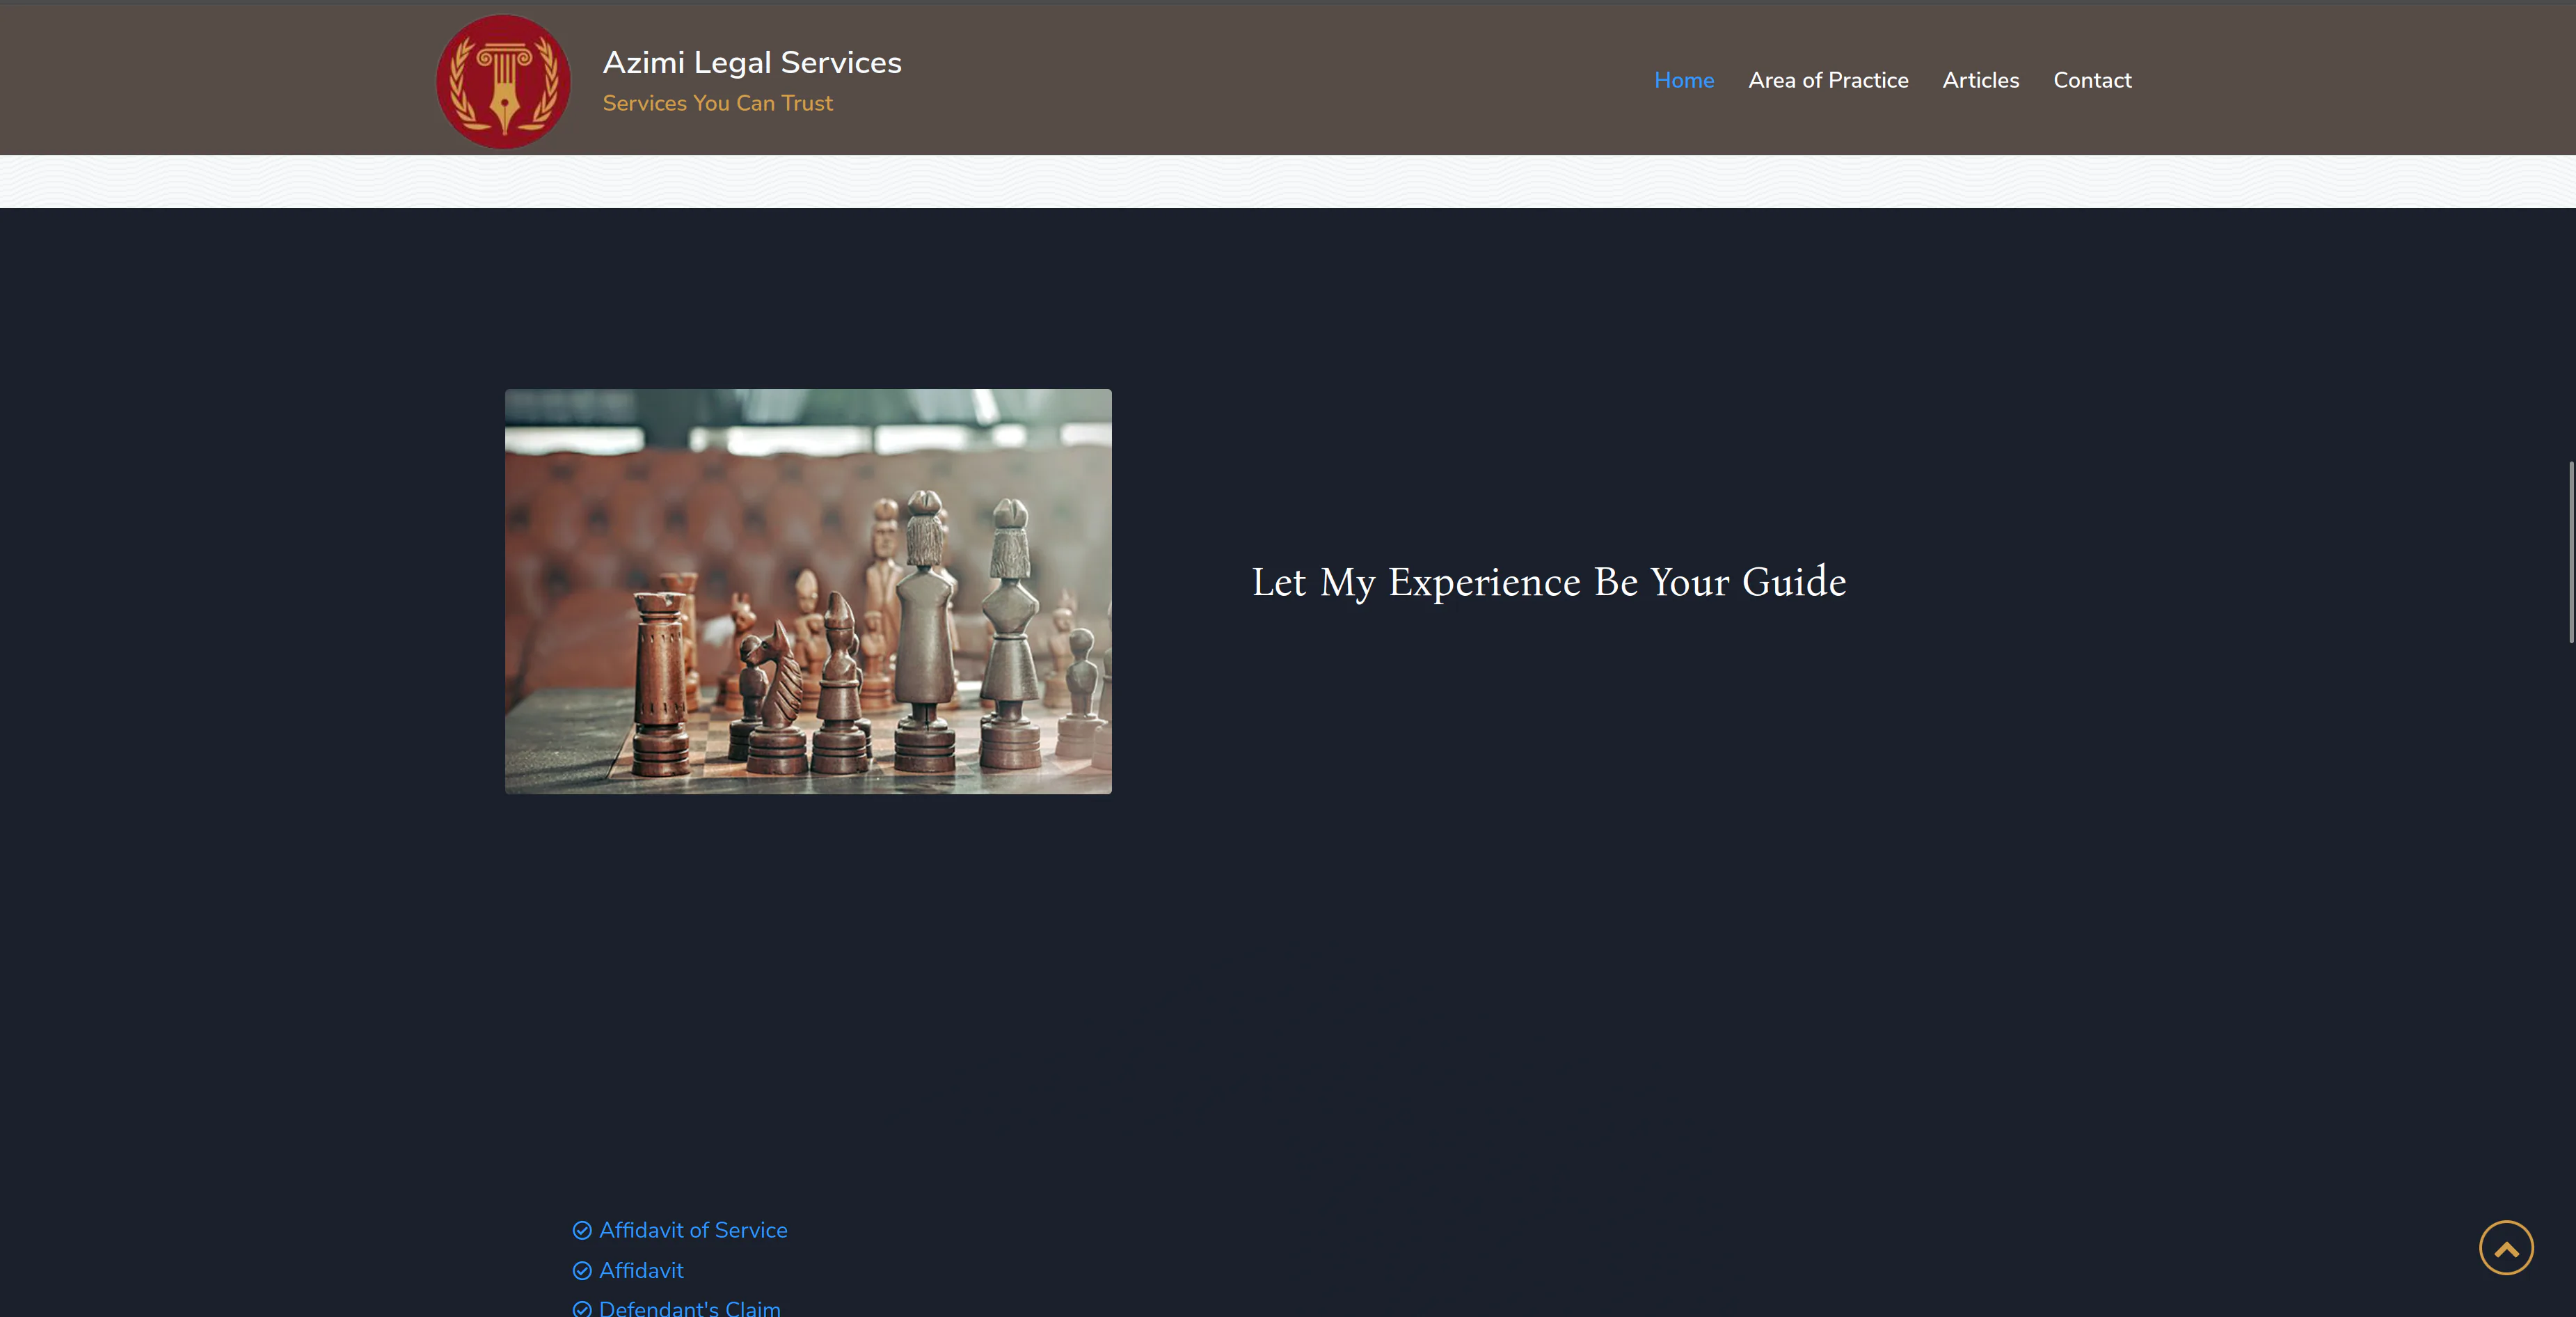Open the Affidavit link
The image size is (2576, 1317).
pyautogui.click(x=641, y=1270)
